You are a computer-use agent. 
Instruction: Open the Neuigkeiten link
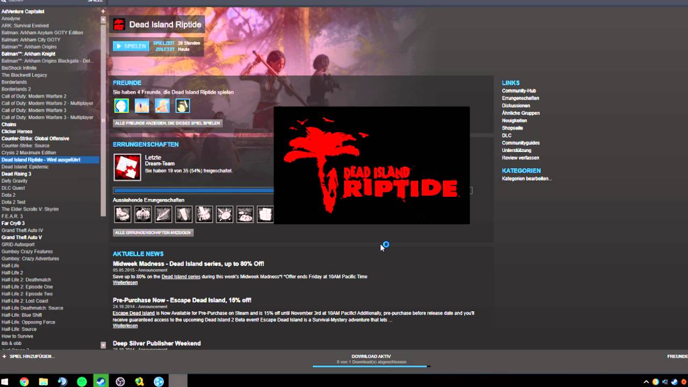click(514, 121)
